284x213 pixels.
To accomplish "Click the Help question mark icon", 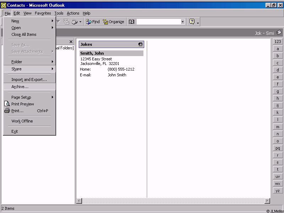I will pos(192,22).
